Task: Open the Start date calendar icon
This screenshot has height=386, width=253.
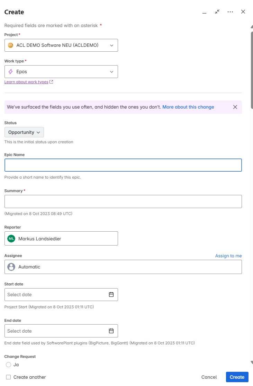Action: click(x=111, y=295)
